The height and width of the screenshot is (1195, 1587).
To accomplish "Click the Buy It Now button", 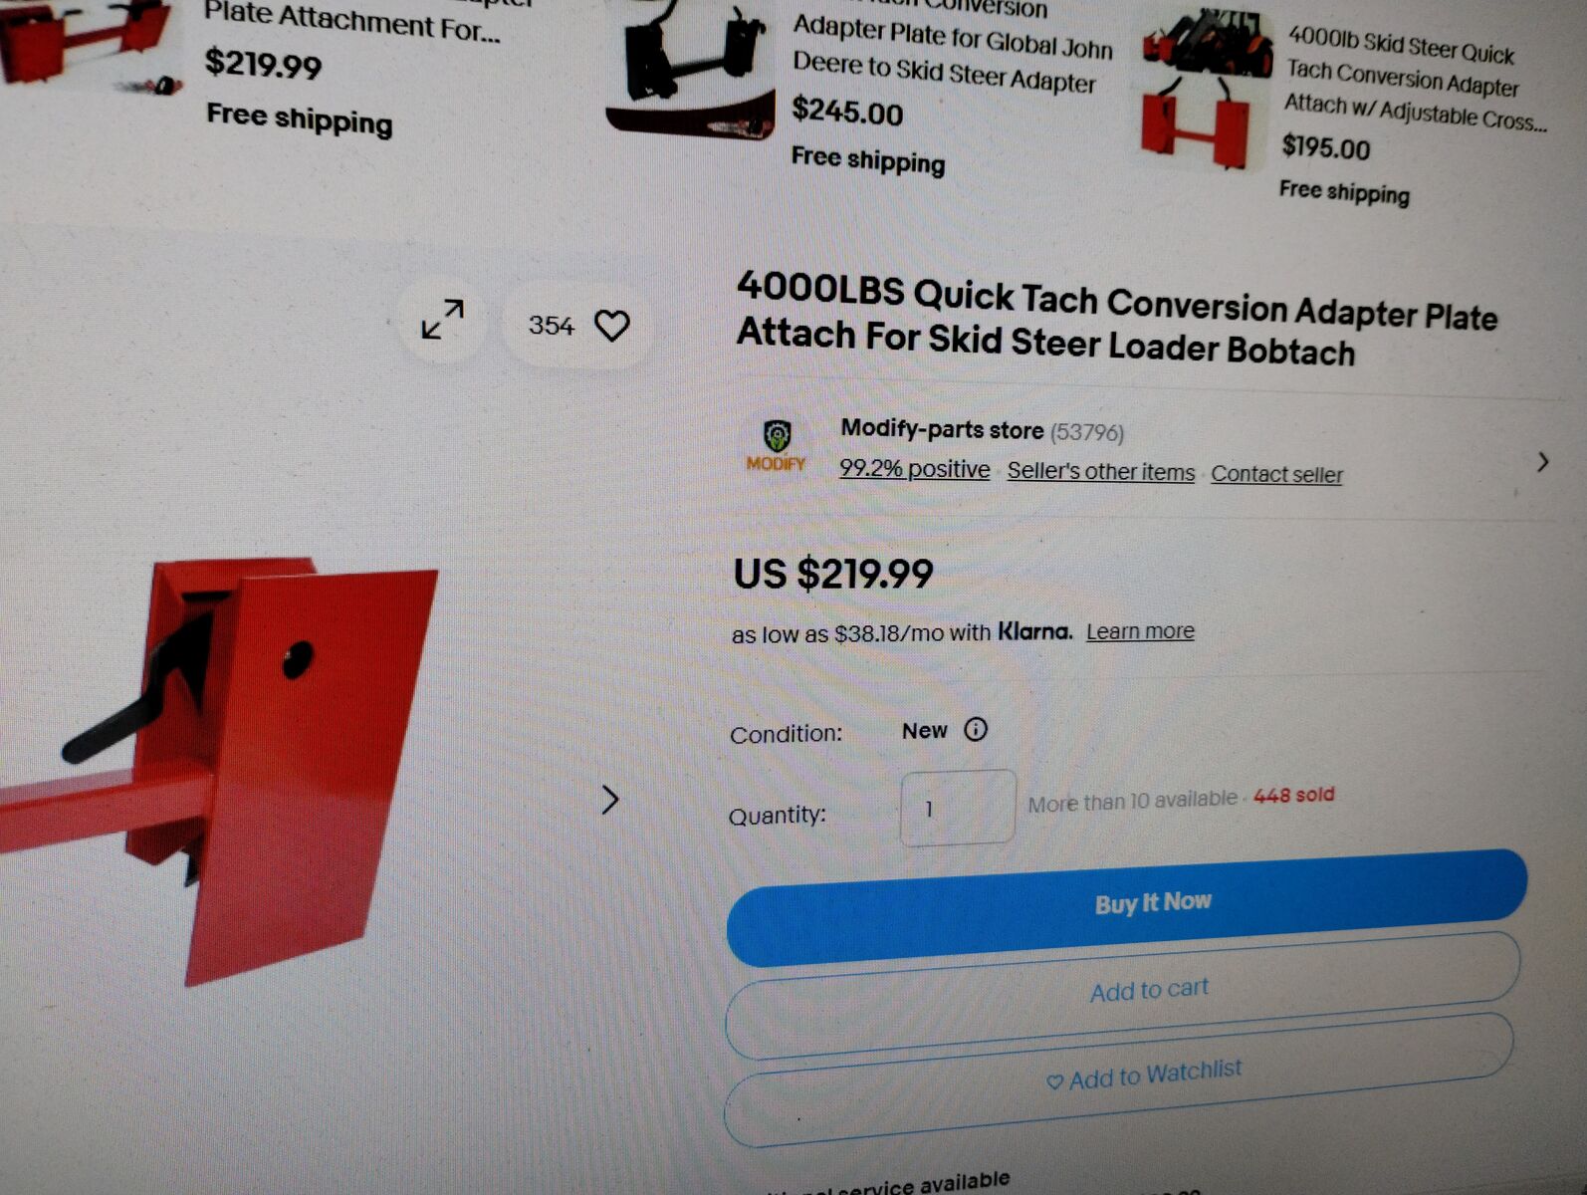I will pyautogui.click(x=1125, y=905).
